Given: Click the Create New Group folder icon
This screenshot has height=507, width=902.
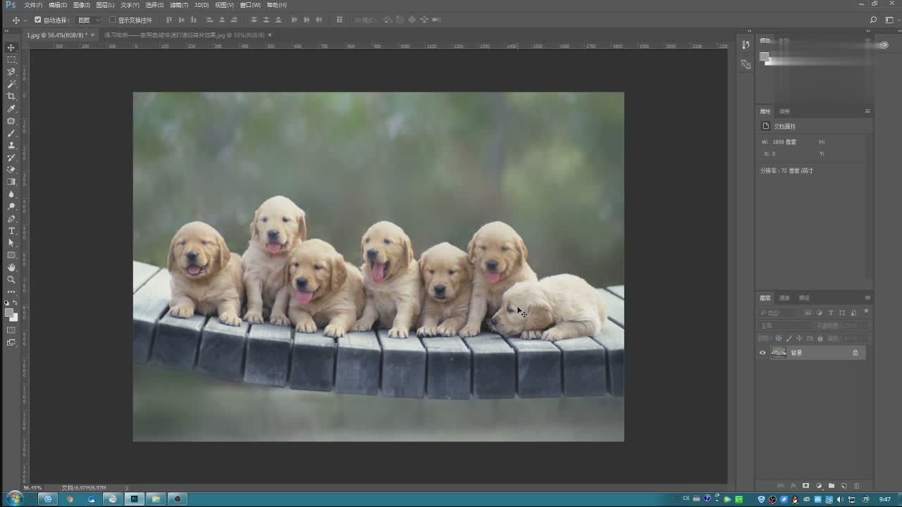Looking at the screenshot, I should [x=832, y=486].
